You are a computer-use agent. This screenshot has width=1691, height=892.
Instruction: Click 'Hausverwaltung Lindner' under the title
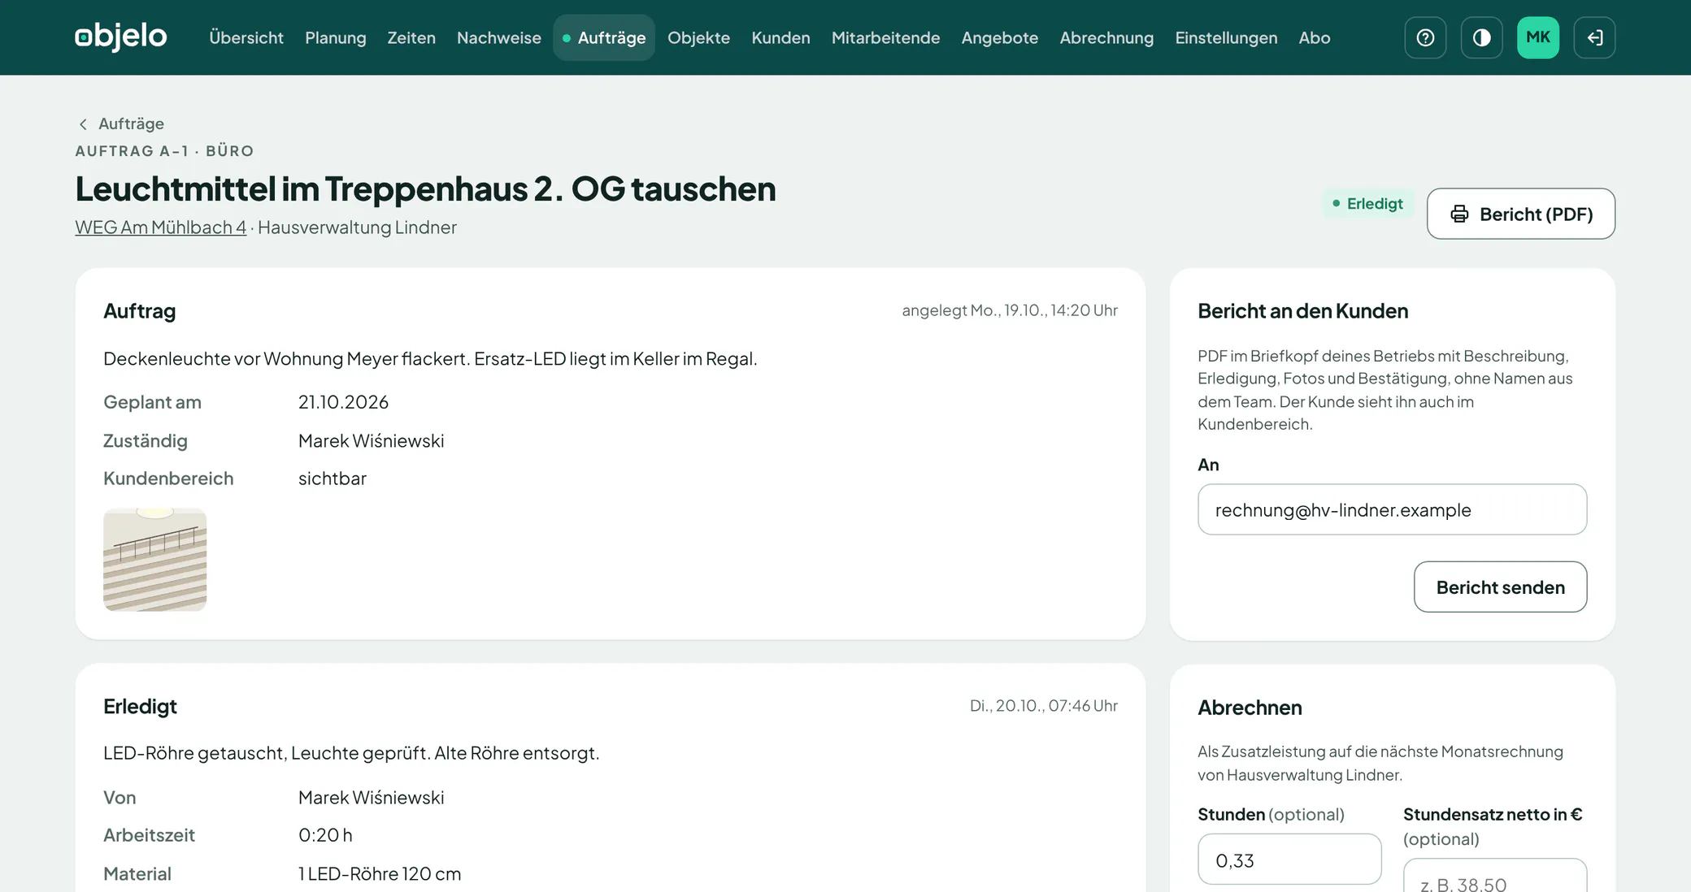click(x=357, y=227)
